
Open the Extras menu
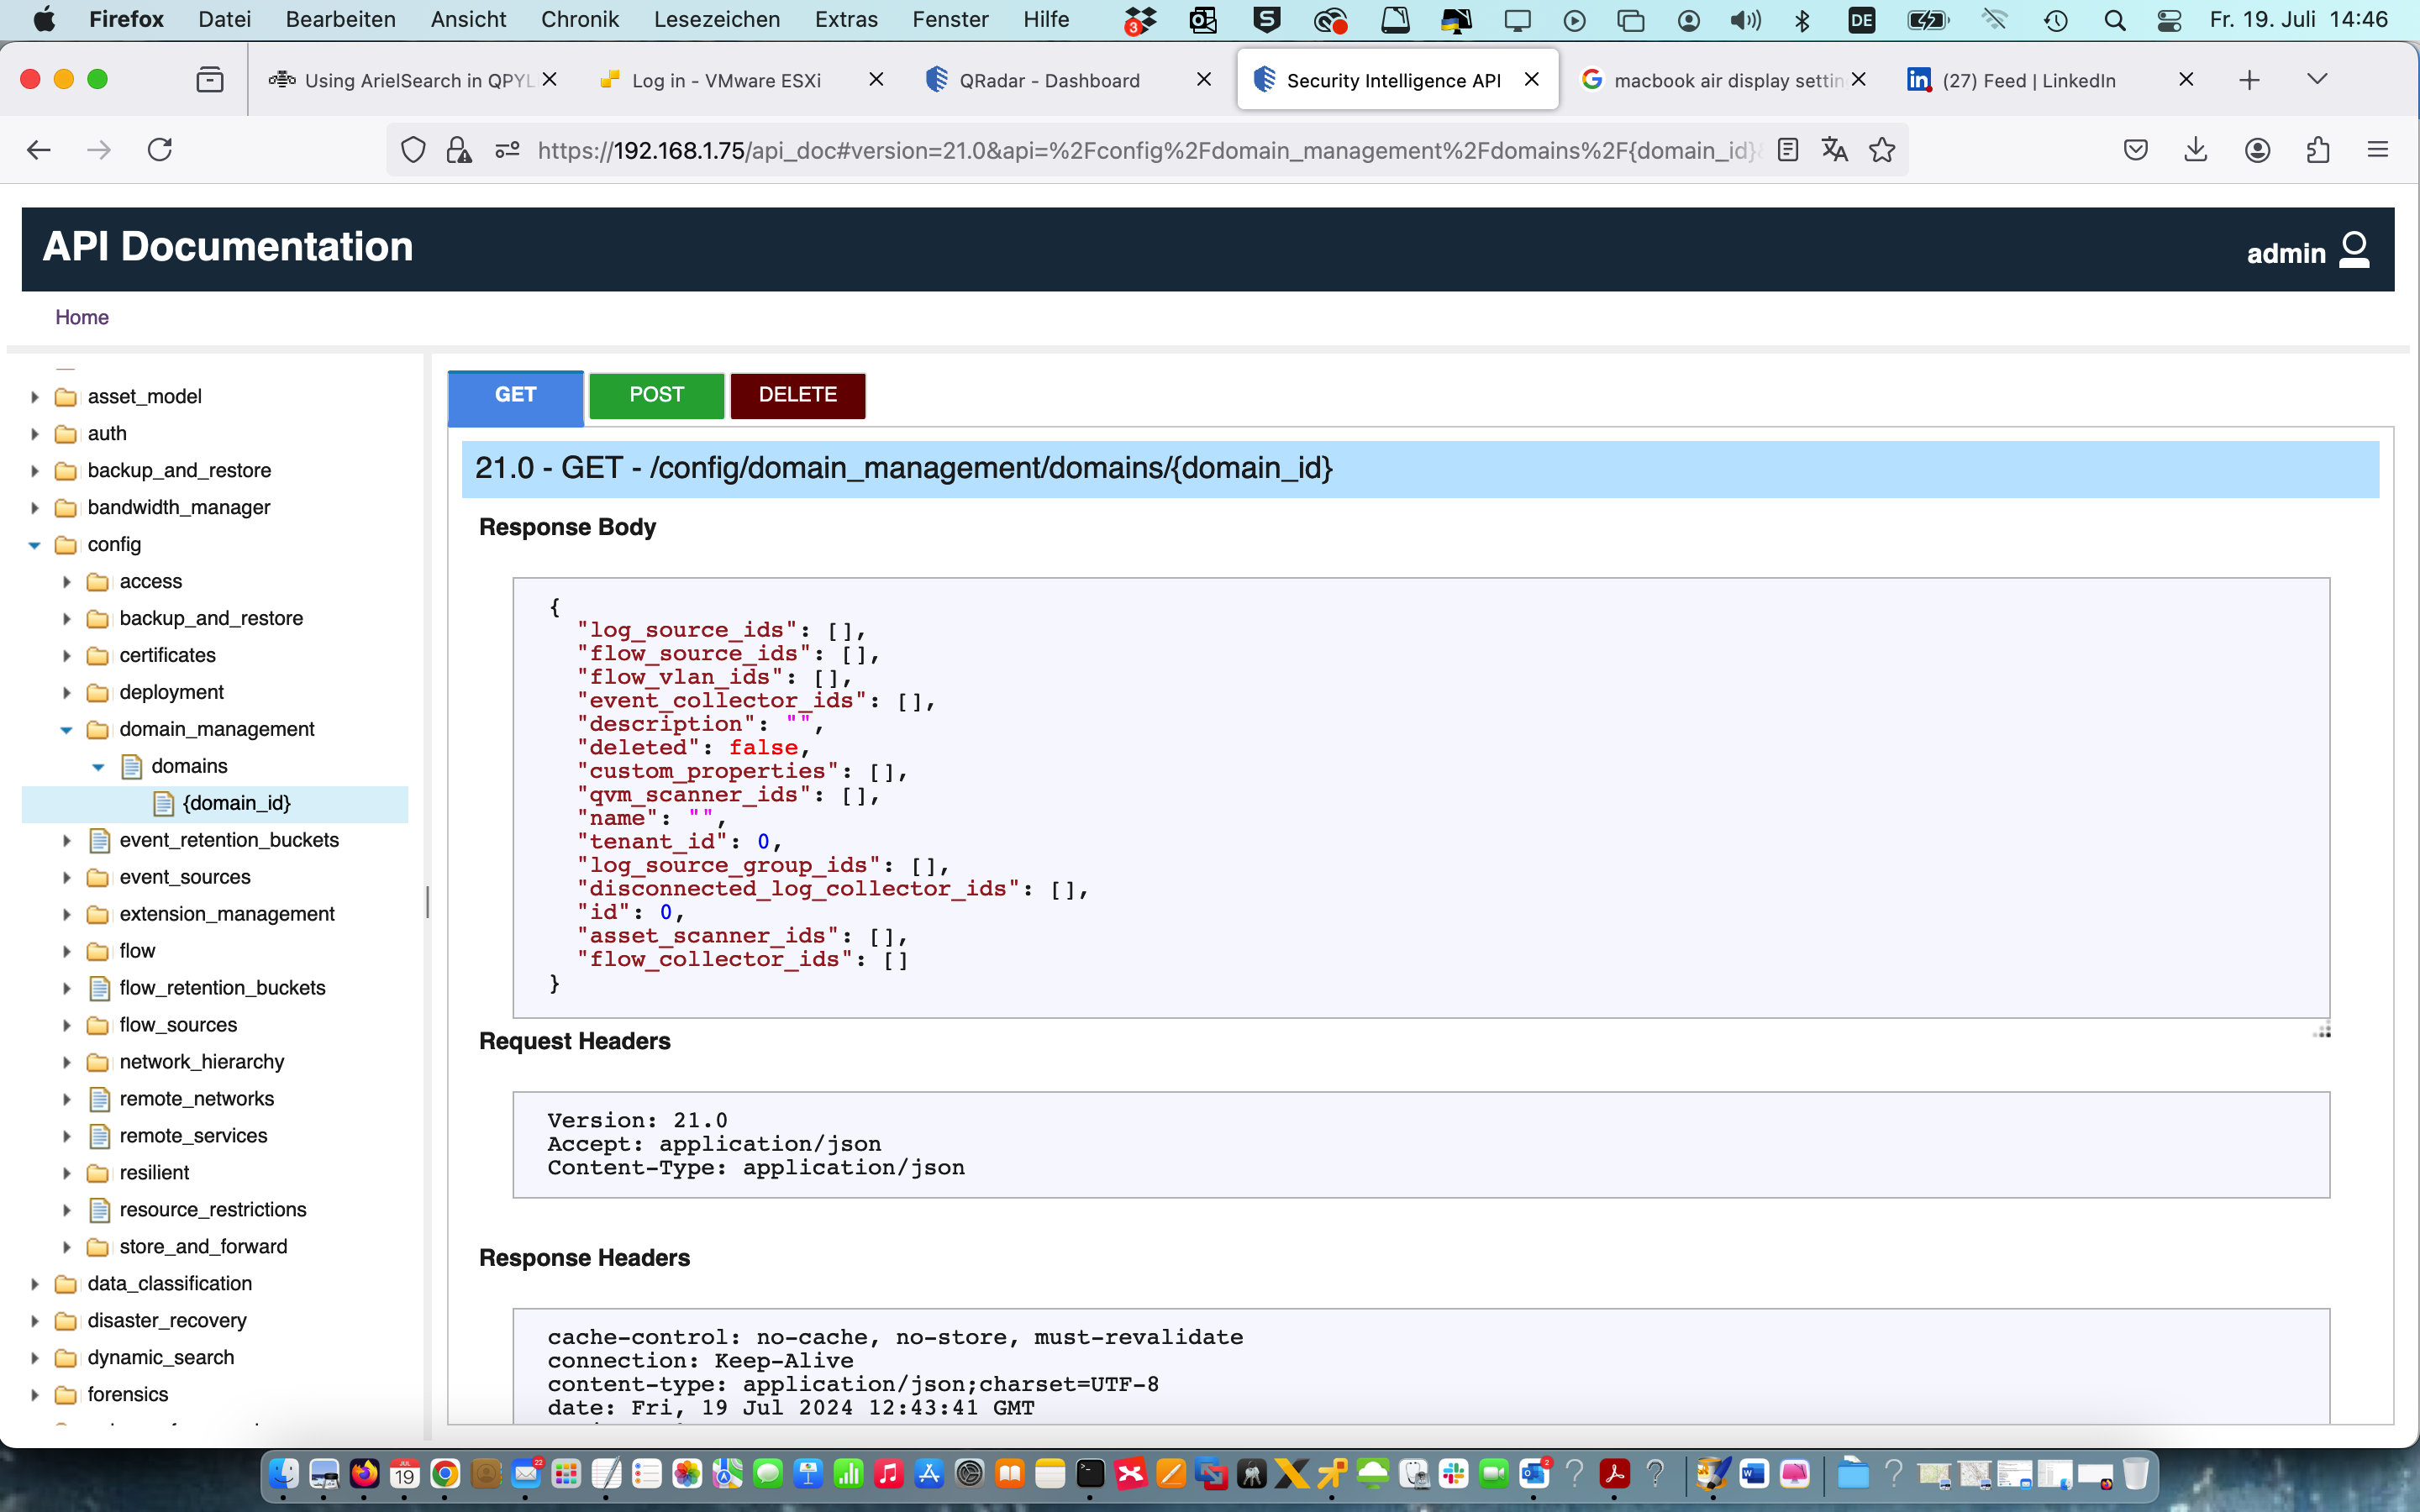[846, 20]
